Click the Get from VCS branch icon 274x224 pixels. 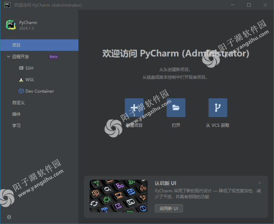pos(218,108)
